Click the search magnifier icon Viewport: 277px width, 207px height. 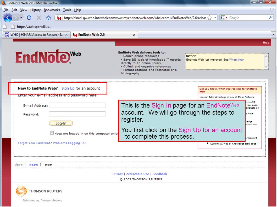point(271,17)
